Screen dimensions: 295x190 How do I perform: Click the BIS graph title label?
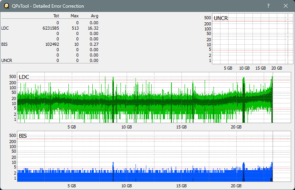[x=23, y=136]
